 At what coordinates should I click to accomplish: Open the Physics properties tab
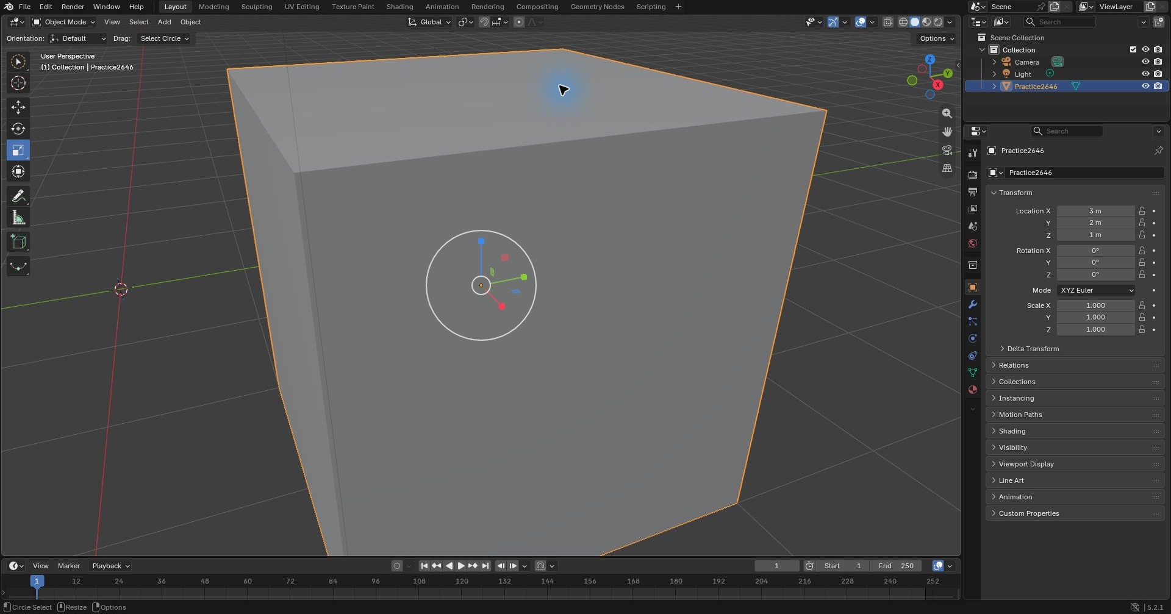[973, 338]
